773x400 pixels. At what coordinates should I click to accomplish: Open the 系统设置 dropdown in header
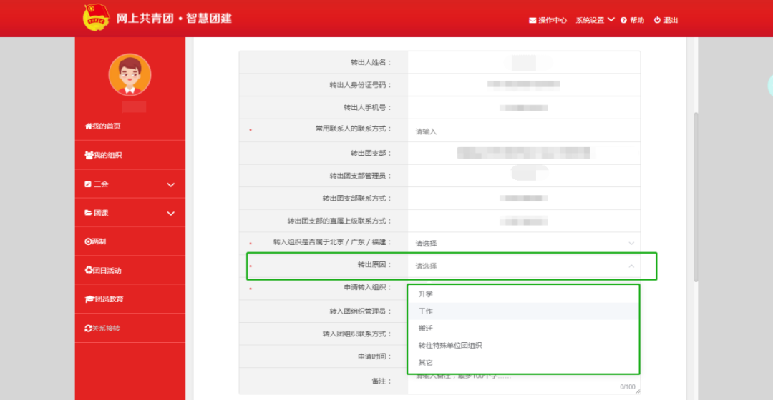click(595, 20)
